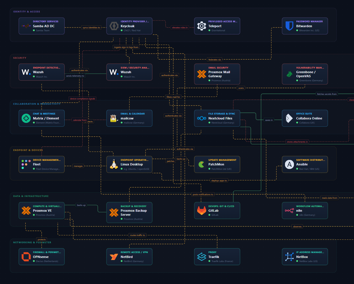Click the Bitwarden shield icon

click(x=289, y=26)
